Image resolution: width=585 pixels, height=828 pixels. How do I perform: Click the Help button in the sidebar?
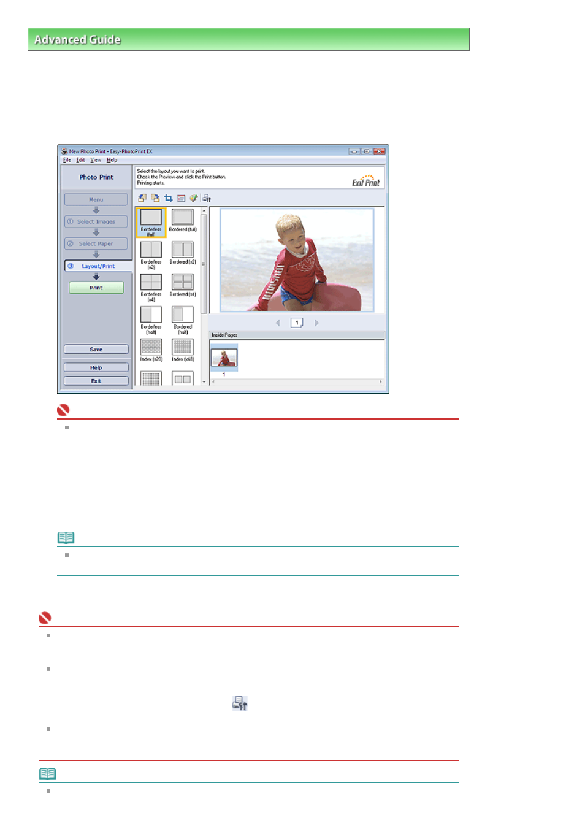click(x=96, y=368)
